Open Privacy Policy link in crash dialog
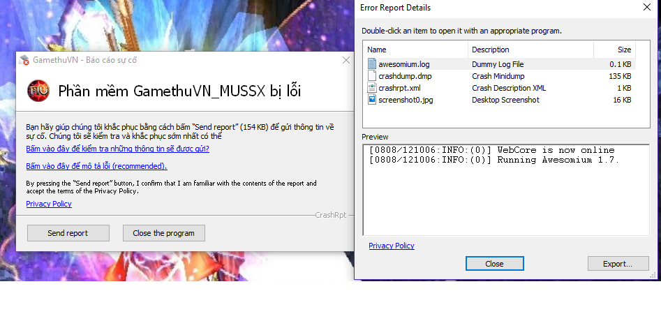This screenshot has height=321, width=661. tap(49, 204)
